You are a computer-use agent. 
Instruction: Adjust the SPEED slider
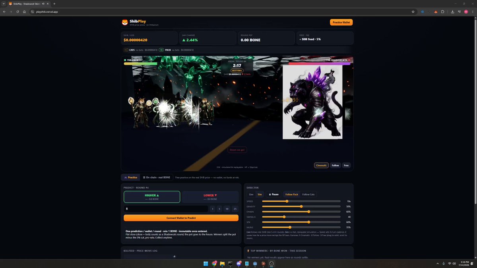click(301, 201)
